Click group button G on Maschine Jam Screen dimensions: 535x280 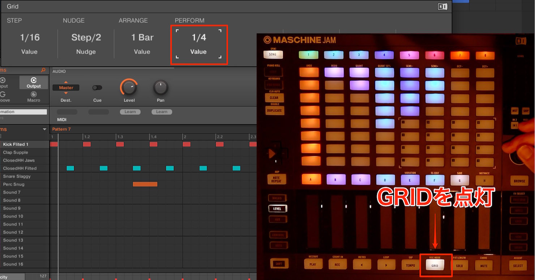point(460,180)
